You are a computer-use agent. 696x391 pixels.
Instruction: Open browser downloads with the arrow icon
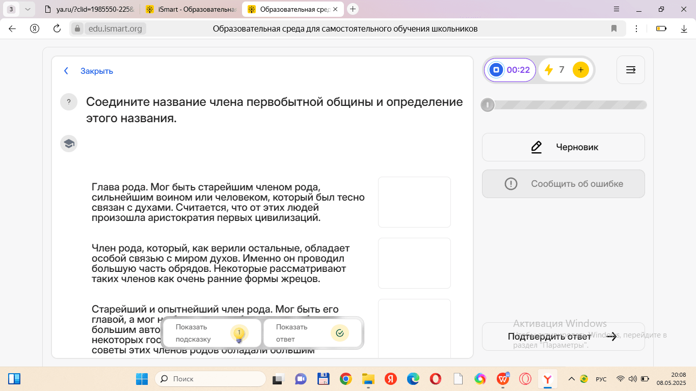point(684,29)
